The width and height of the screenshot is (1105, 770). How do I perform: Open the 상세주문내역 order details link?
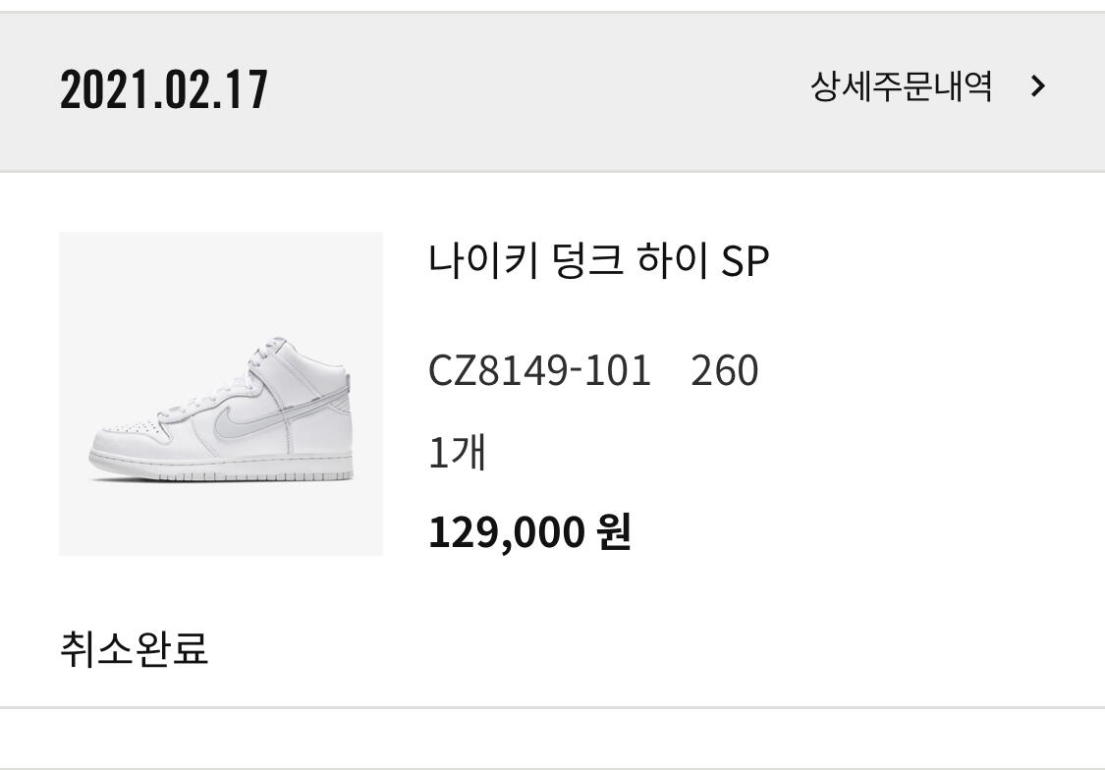(901, 87)
